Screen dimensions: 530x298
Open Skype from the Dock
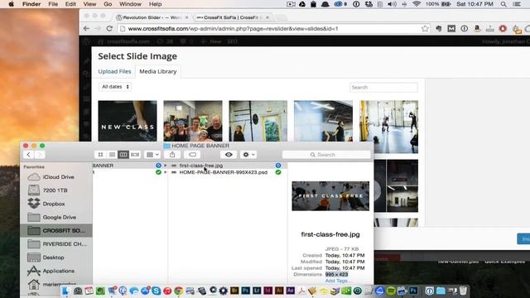point(157,291)
